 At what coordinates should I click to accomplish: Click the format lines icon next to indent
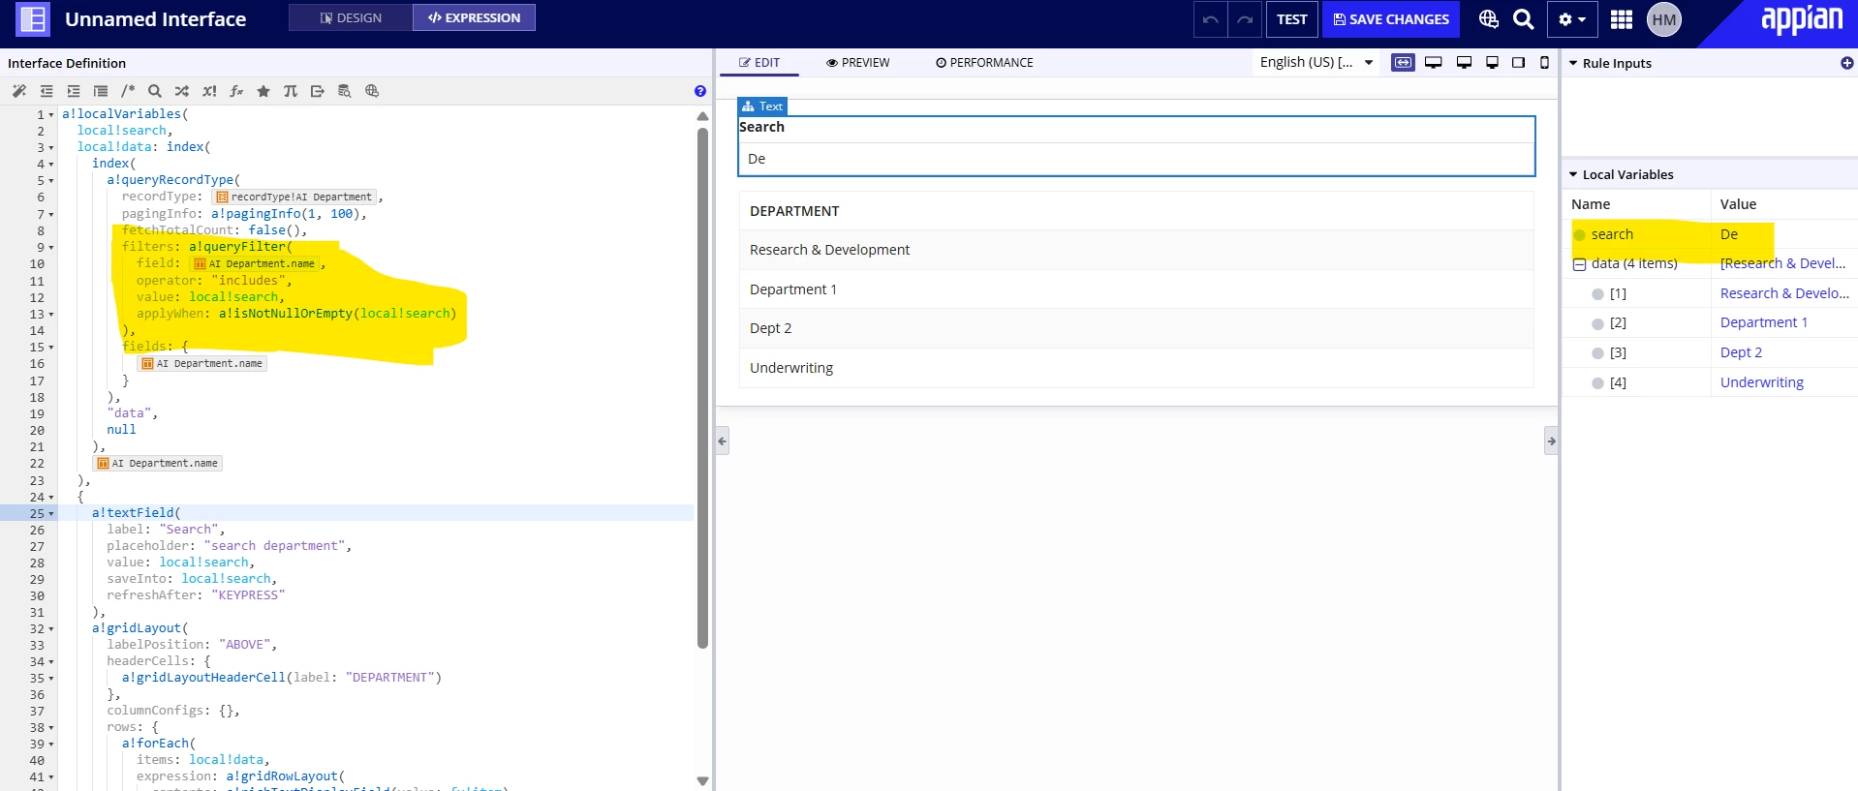pyautogui.click(x=101, y=91)
